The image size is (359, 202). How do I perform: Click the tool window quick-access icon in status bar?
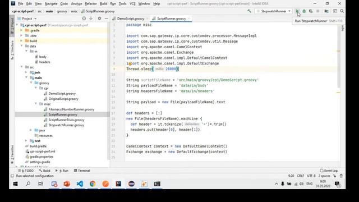tap(12, 176)
